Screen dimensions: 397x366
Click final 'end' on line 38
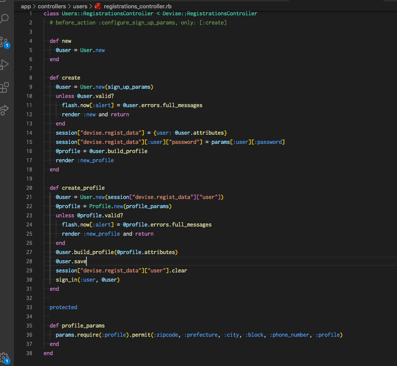point(48,353)
